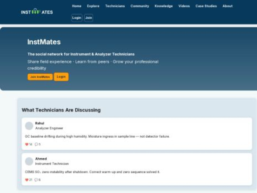This screenshot has width=257, height=193.
Task: Go to the Home nav item
Action: click(x=77, y=6)
